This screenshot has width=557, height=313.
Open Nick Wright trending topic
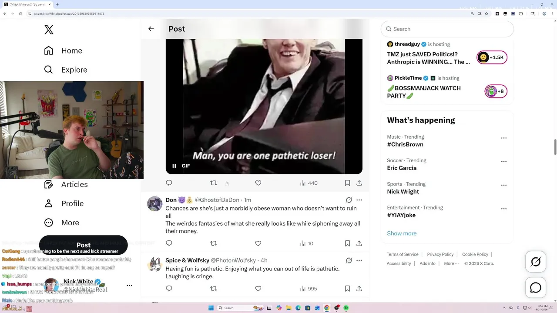point(403,191)
